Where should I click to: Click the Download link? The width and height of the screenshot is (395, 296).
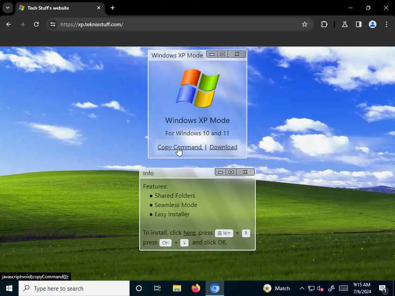coord(223,147)
